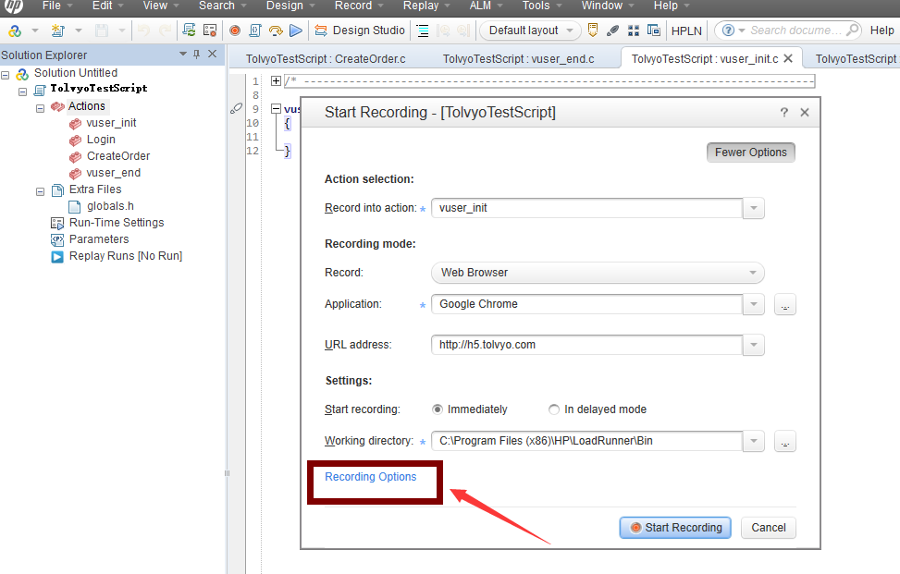Open Solution Explorer panel options arrow
The height and width of the screenshot is (574, 900).
point(183,54)
